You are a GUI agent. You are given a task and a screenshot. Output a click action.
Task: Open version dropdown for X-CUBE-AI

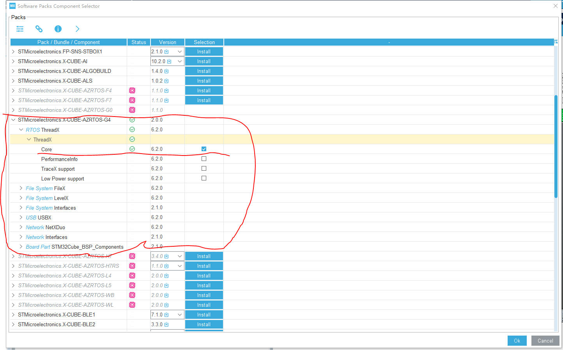point(180,61)
